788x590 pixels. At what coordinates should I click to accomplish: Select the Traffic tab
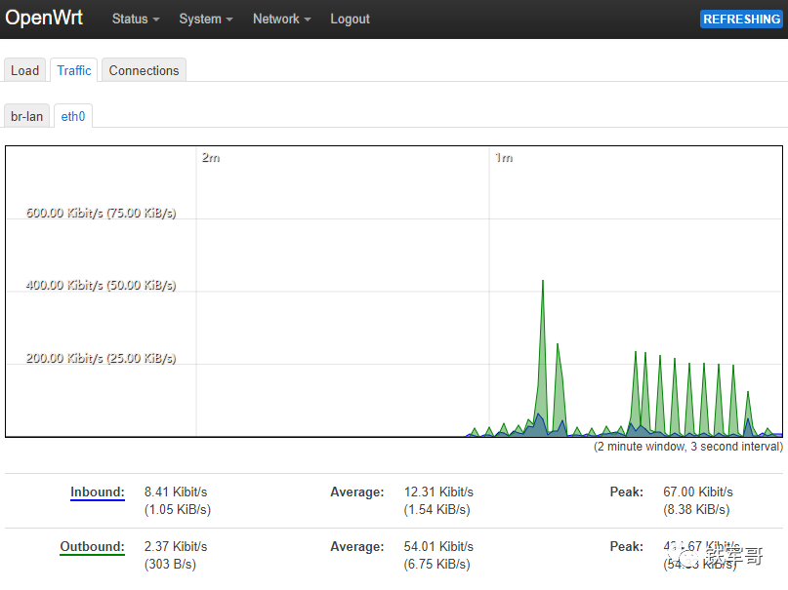pyautogui.click(x=74, y=70)
